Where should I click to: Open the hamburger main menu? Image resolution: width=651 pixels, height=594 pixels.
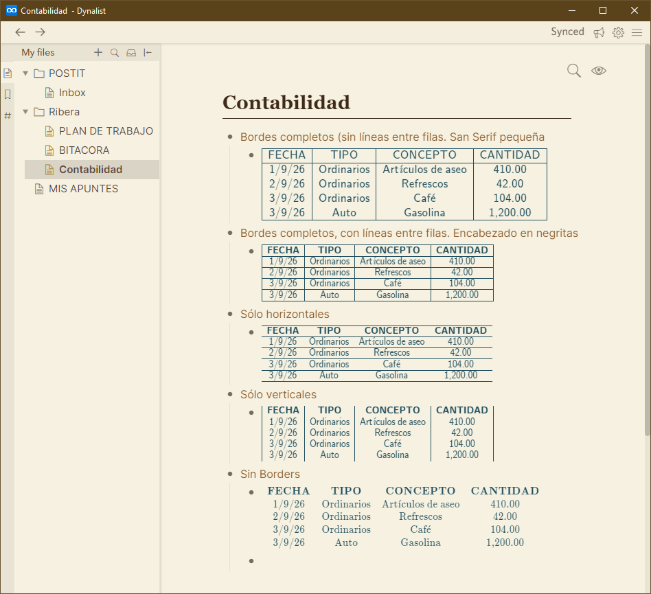pos(637,32)
